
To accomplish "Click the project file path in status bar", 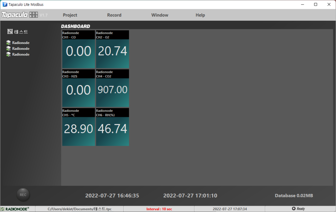I will (x=79, y=209).
